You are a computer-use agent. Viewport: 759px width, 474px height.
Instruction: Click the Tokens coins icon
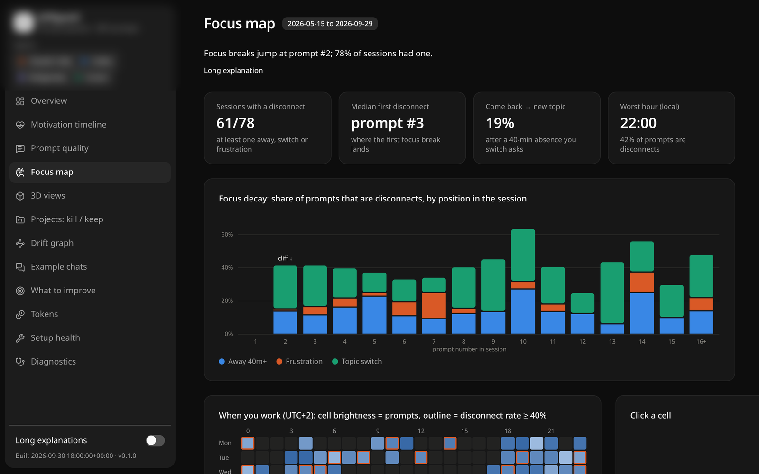click(20, 314)
